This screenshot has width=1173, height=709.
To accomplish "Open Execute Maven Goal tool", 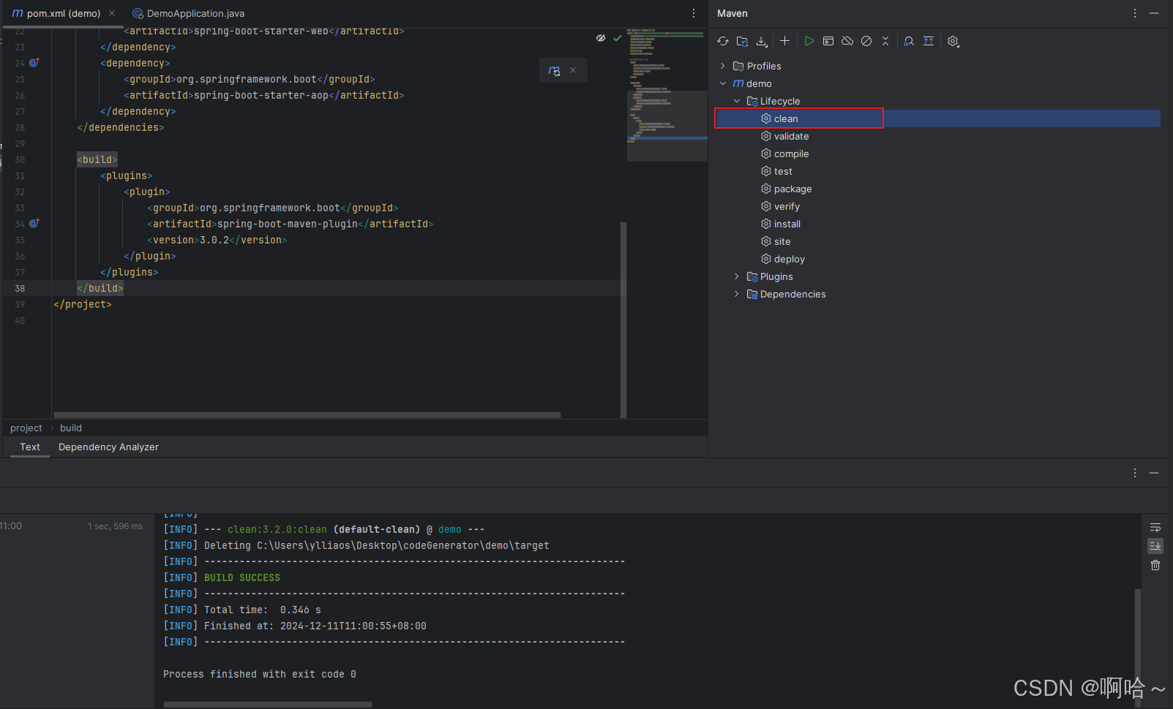I will [828, 41].
